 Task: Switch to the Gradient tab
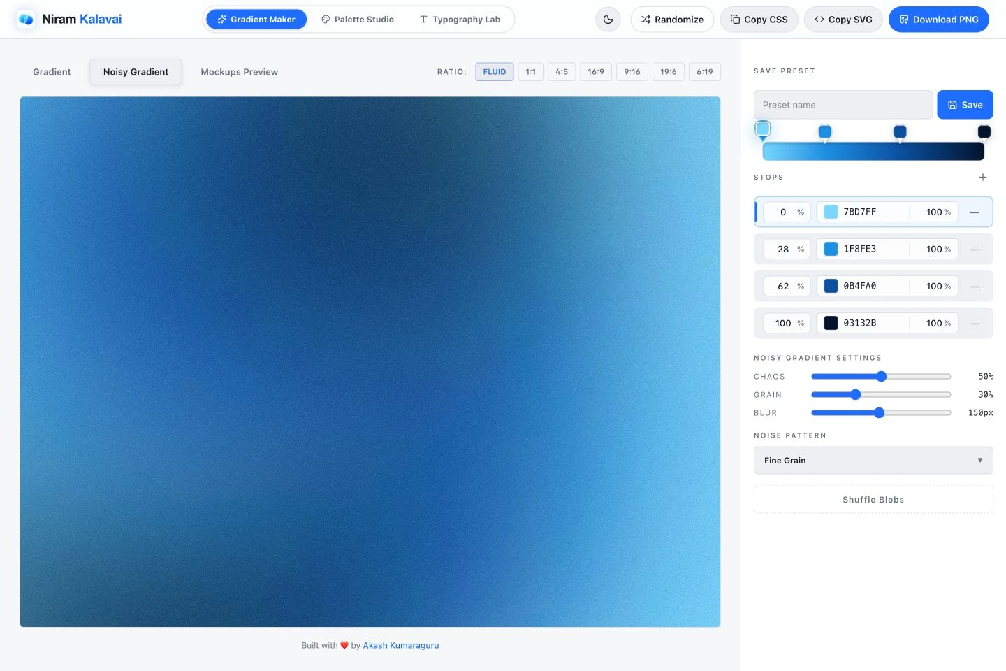pyautogui.click(x=52, y=72)
